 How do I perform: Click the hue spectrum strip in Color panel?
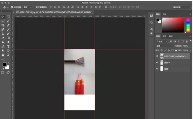(188, 25)
